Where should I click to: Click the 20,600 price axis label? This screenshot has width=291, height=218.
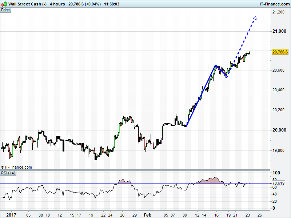tap(278, 70)
